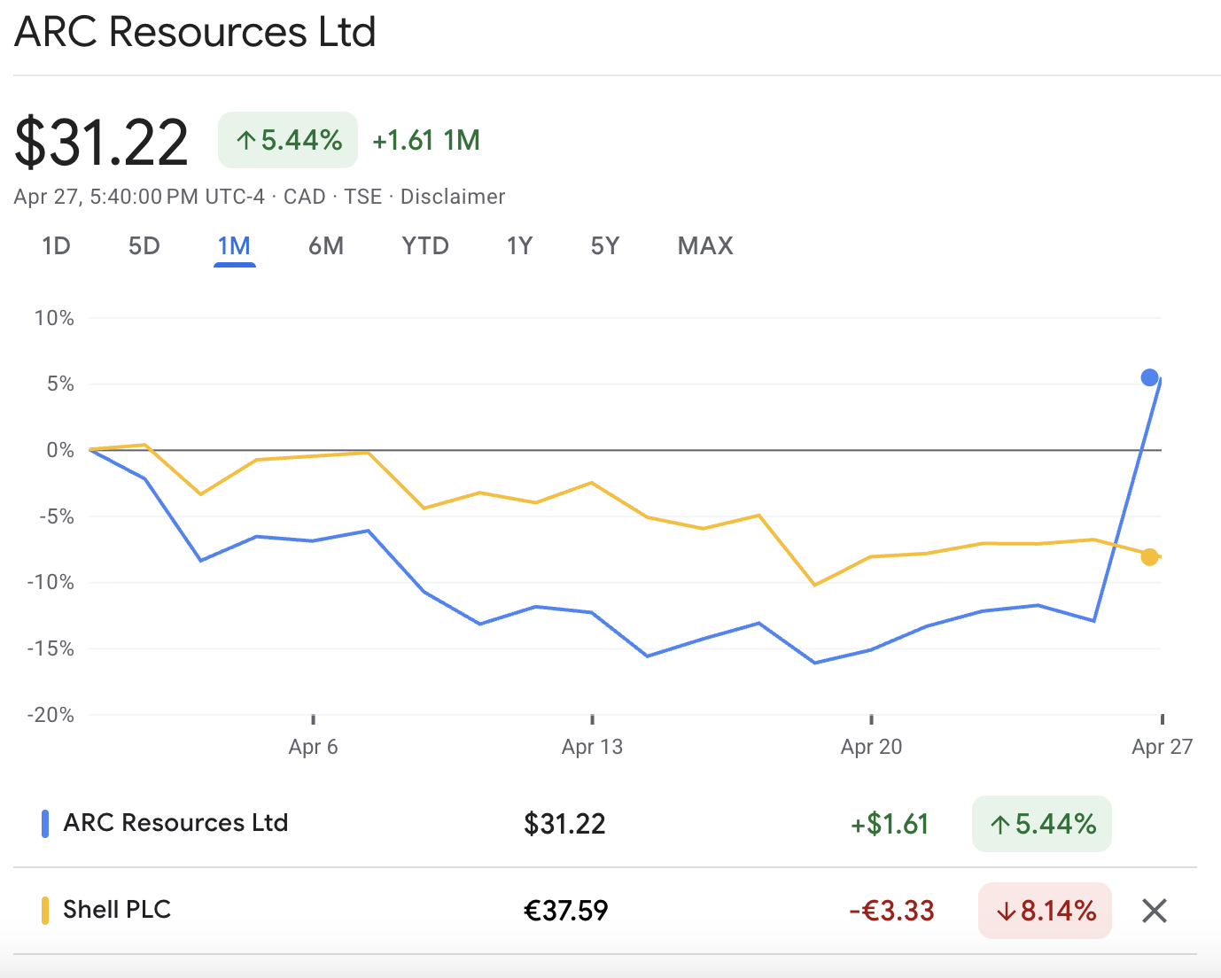The height and width of the screenshot is (978, 1221).
Task: Select the Shell PLC comparison row
Action: 116,910
